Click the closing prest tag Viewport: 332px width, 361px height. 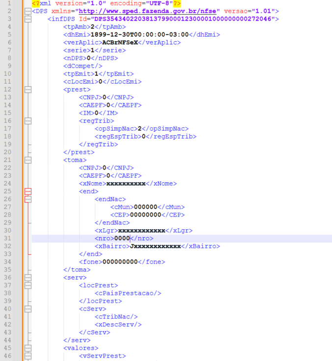79,152
